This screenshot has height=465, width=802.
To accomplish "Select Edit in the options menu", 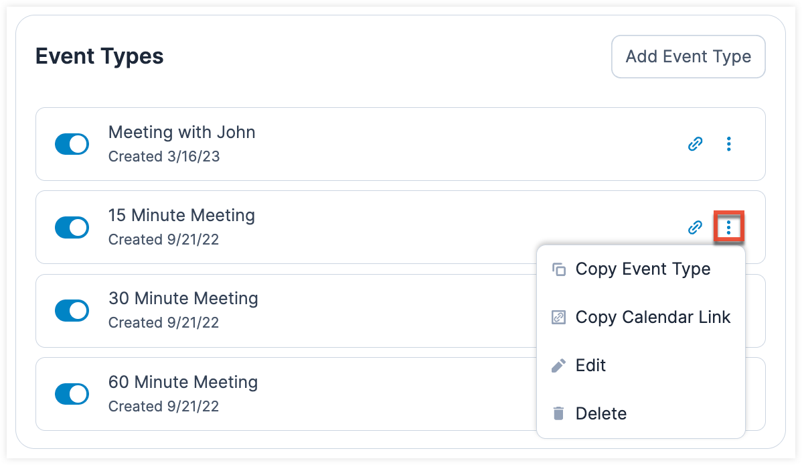I will coord(590,366).
